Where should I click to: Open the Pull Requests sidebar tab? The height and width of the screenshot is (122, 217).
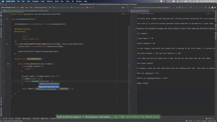[1, 33]
